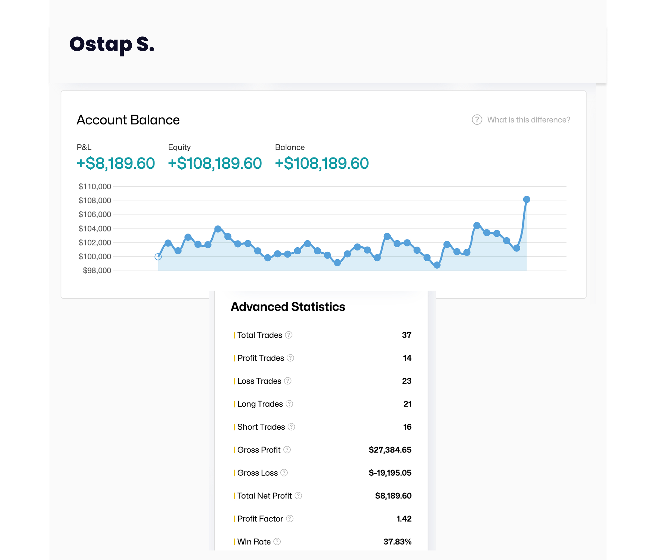Click help icon next to Win Rate
656x560 pixels.
[x=277, y=541]
